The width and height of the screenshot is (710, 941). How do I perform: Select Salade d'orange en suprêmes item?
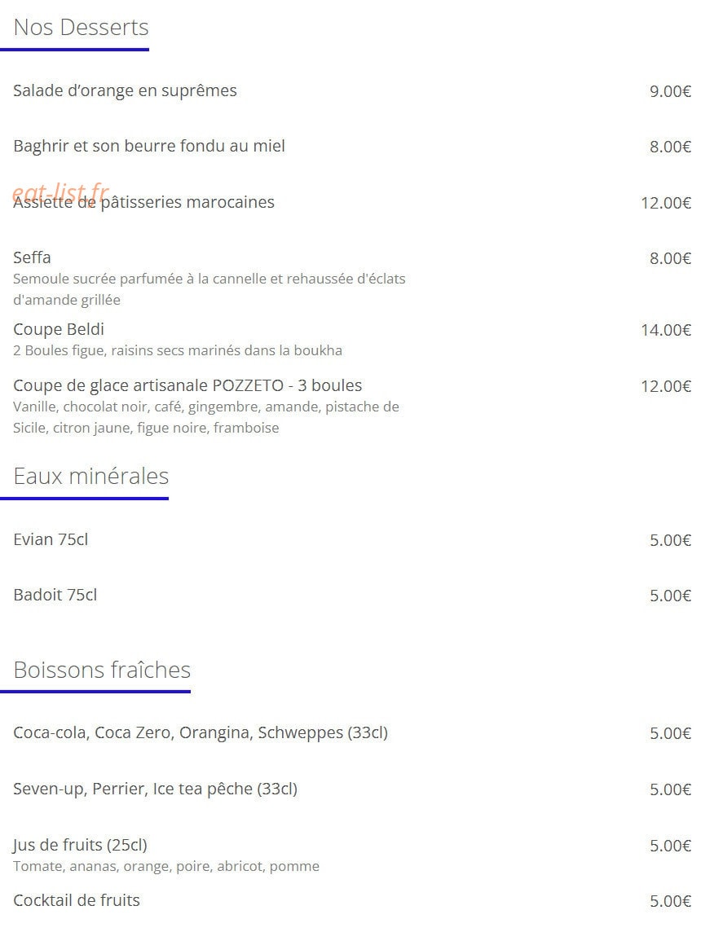pyautogui.click(x=125, y=90)
